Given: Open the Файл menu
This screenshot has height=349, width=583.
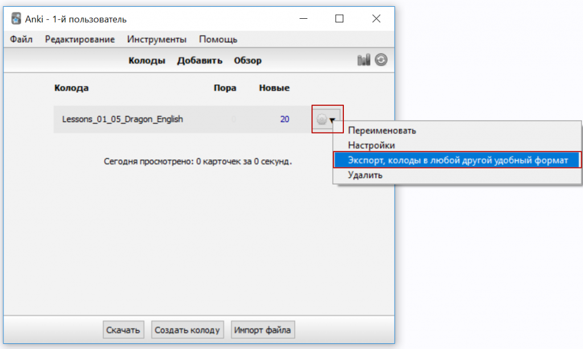Looking at the screenshot, I should 21,39.
